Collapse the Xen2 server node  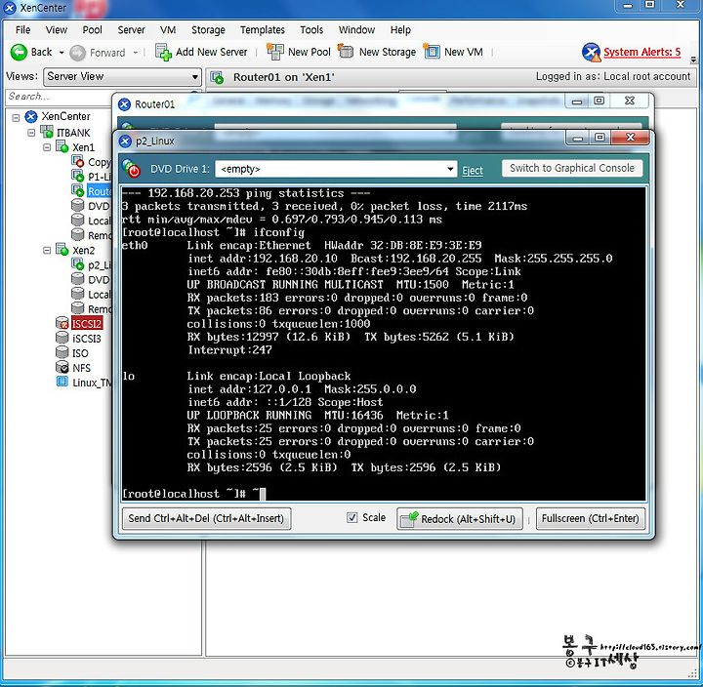[47, 250]
